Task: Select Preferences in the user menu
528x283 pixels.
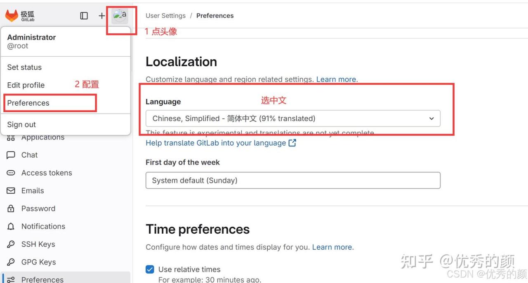Action: coord(28,103)
